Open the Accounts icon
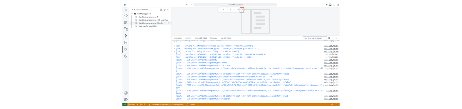The width and height of the screenshot is (462, 109). [126, 93]
